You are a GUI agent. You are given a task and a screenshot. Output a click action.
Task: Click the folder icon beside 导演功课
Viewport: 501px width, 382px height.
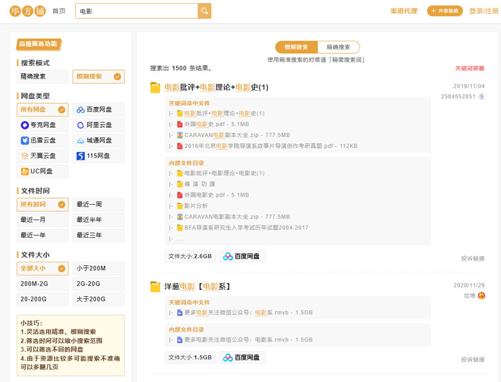tap(180, 184)
